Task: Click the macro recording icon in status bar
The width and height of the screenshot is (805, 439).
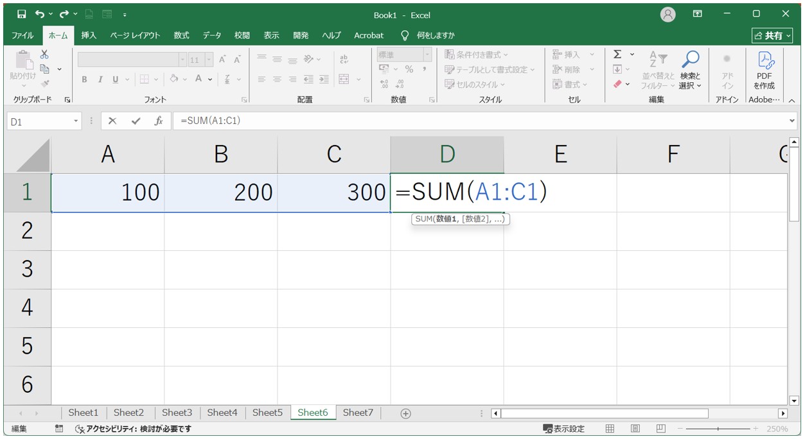Action: 60,429
